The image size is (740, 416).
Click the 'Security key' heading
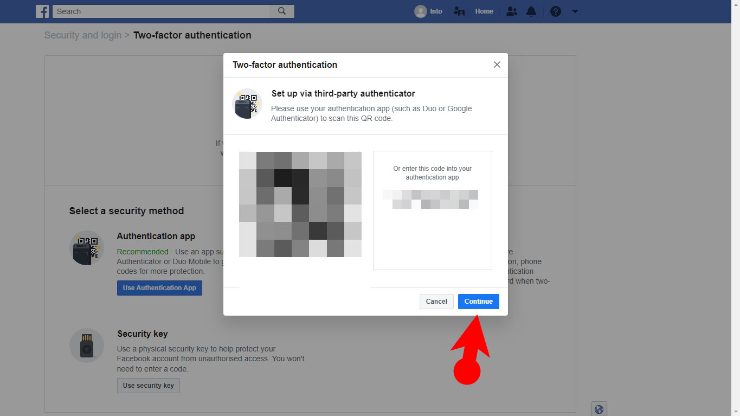coord(143,334)
